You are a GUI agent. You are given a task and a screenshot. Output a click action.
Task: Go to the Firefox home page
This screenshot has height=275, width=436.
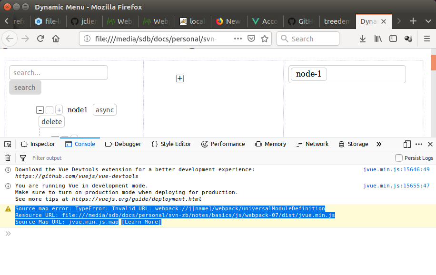point(56,39)
